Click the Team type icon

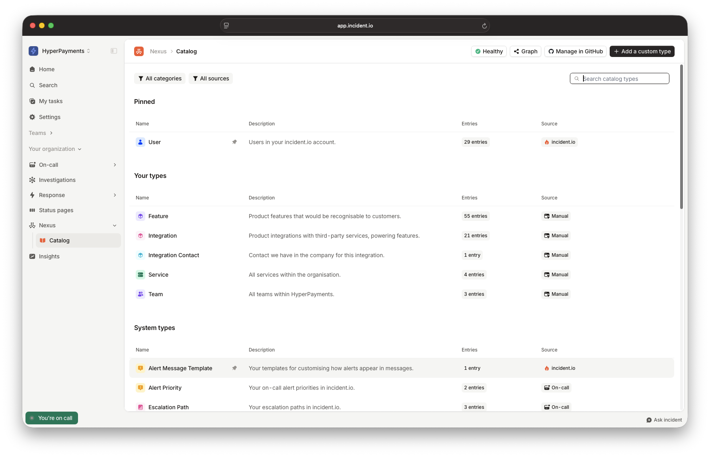[x=140, y=294]
